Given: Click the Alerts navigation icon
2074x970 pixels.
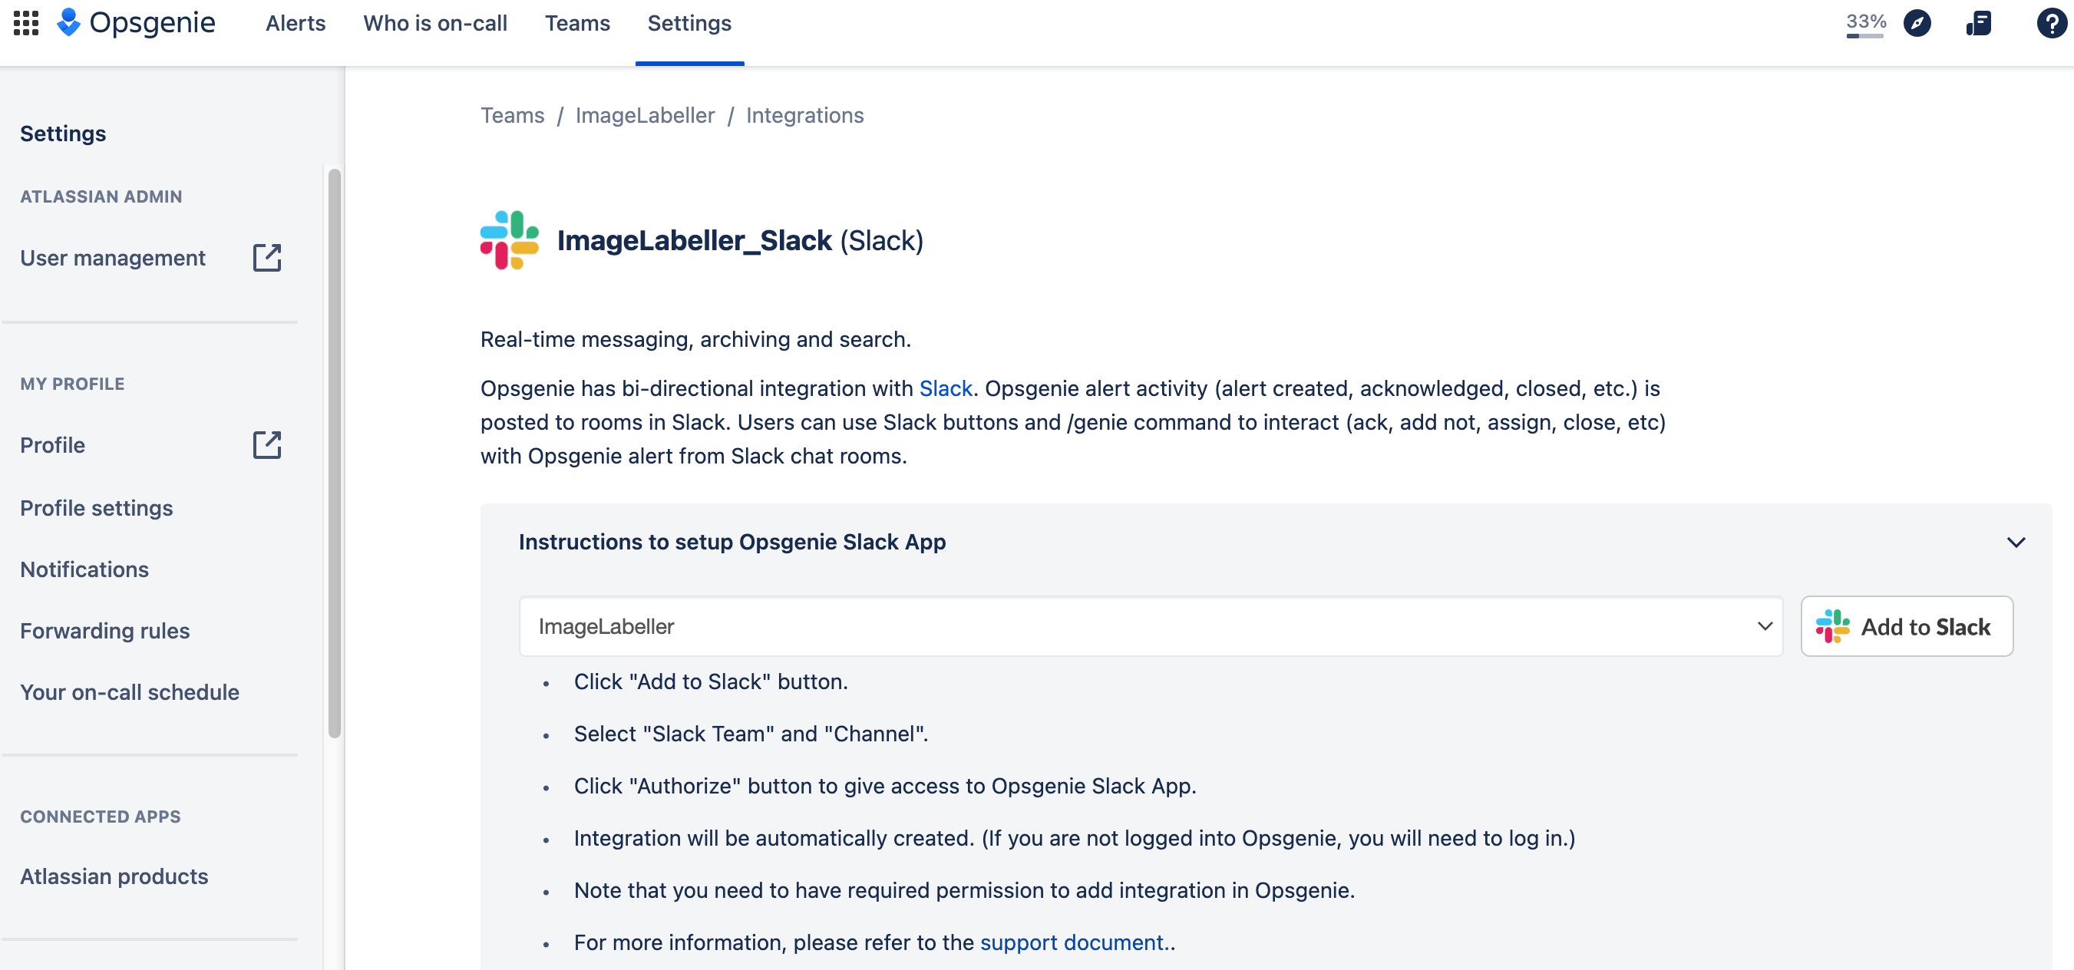Looking at the screenshot, I should click(x=294, y=22).
